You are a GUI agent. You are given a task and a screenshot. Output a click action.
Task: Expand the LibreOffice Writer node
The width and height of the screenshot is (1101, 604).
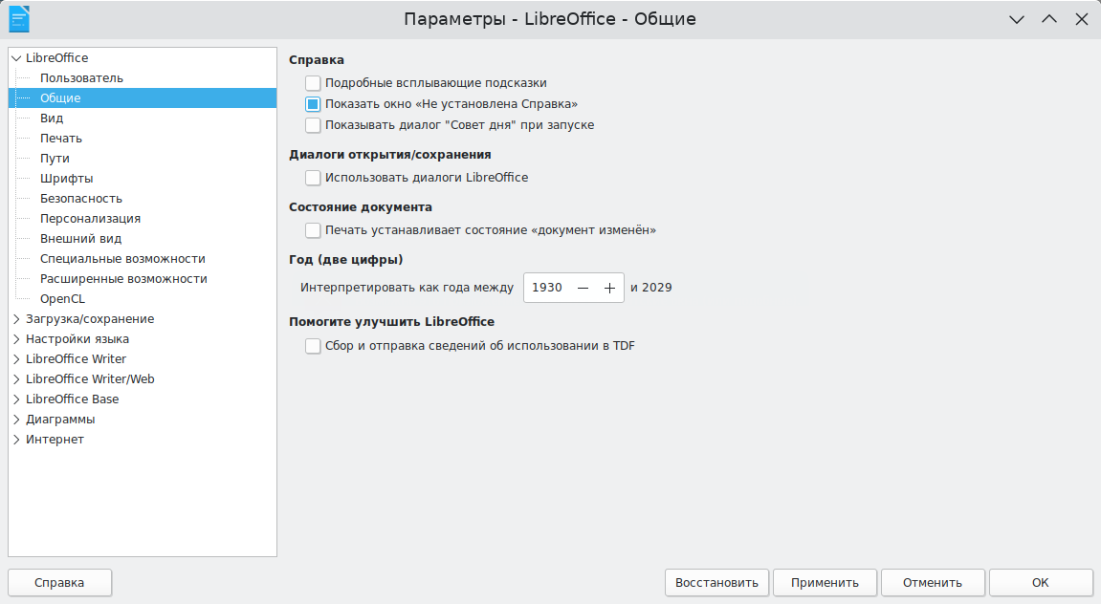pyautogui.click(x=16, y=359)
